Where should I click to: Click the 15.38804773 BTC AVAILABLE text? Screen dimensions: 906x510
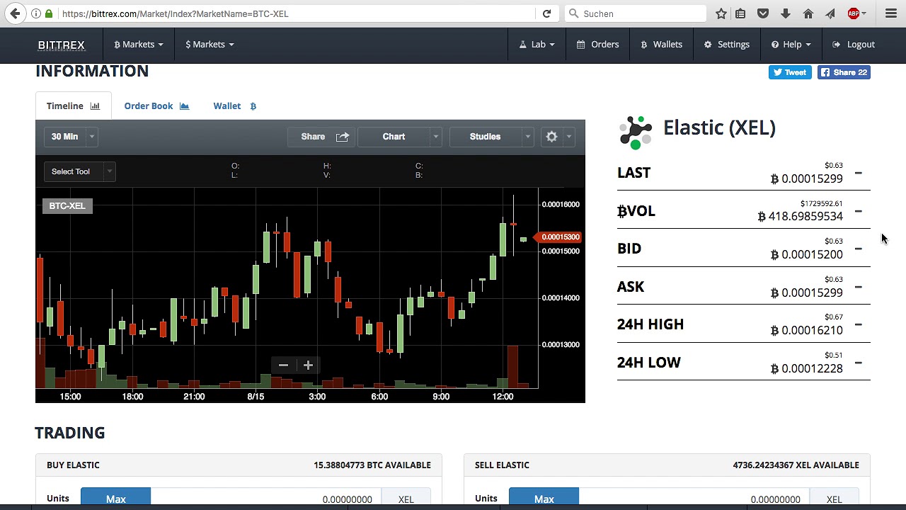(372, 465)
